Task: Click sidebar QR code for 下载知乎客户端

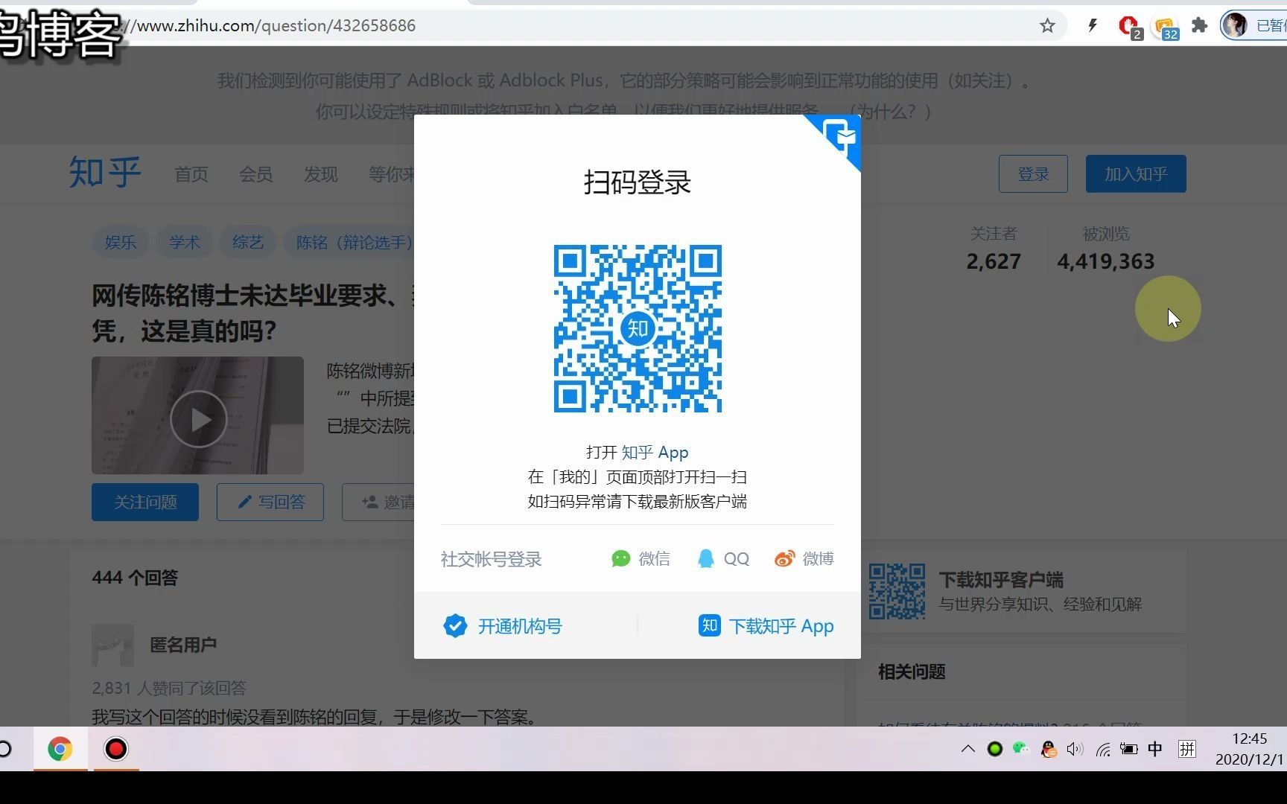Action: [x=897, y=591]
